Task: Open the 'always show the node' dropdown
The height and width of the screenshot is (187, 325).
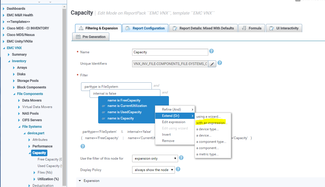Action: tap(154, 170)
